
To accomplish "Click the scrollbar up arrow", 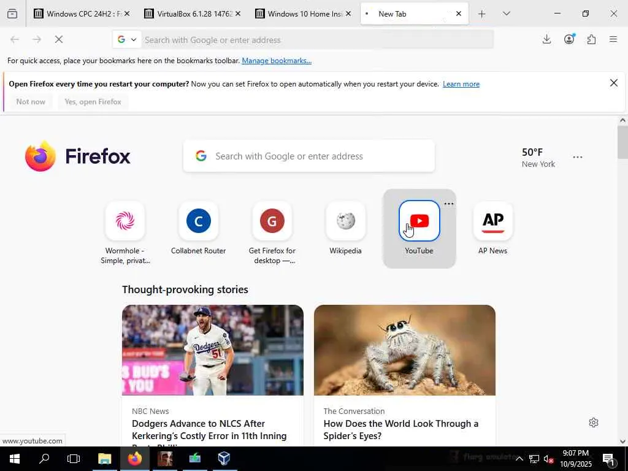I will pos(622,120).
